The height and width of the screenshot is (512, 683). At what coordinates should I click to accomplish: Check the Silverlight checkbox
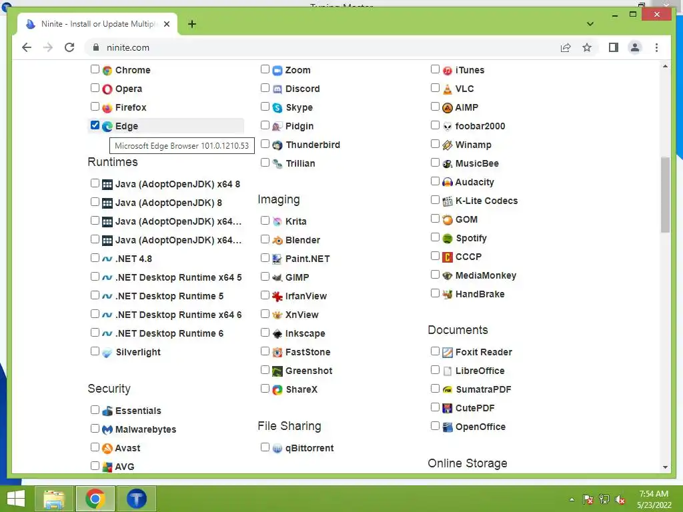(x=95, y=351)
